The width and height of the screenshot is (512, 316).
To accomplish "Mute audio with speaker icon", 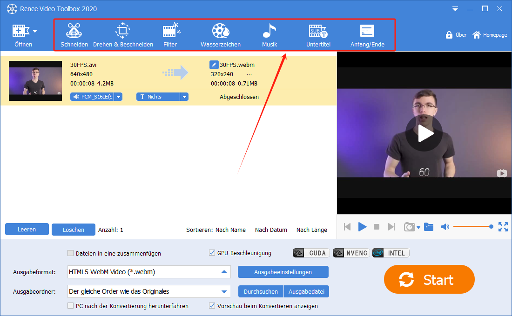I will pyautogui.click(x=445, y=227).
